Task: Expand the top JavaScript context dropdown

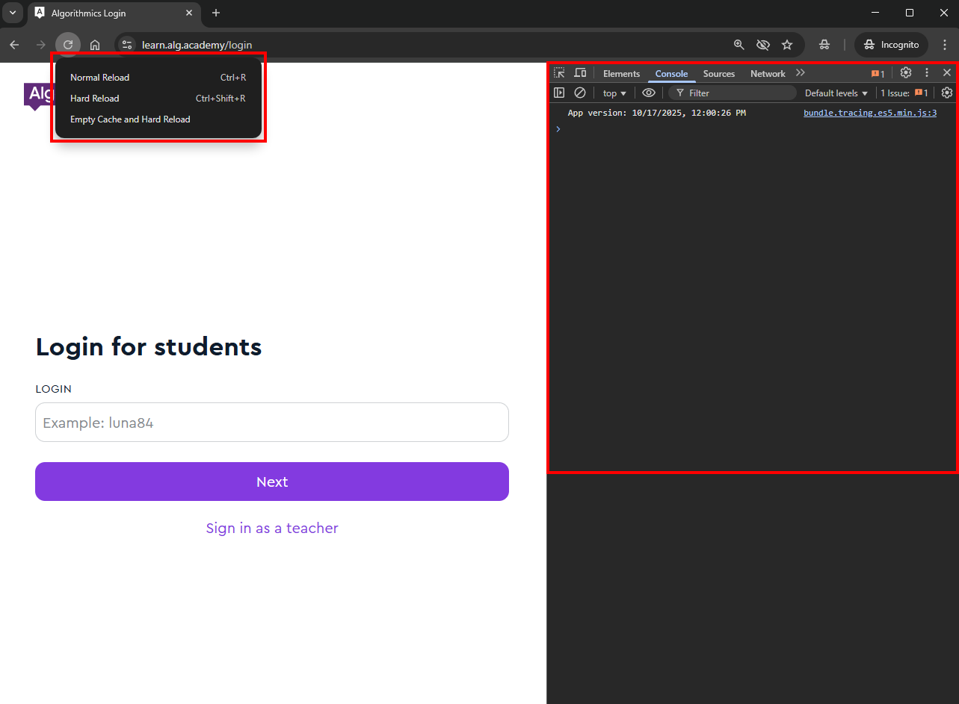Action: 614,93
